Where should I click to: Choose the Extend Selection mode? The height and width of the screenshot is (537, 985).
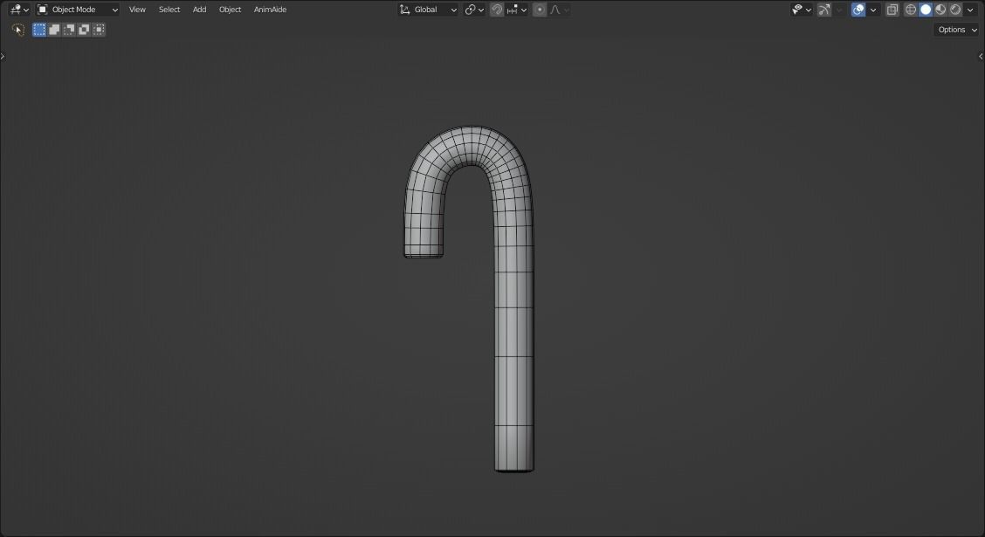[x=54, y=30]
